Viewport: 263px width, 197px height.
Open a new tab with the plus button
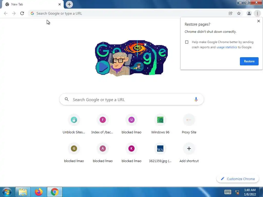(x=69, y=4)
